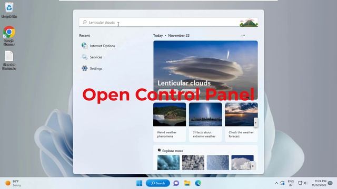337x189 pixels.
Task: Click next arrow on weather cards row
Action: click(x=255, y=122)
